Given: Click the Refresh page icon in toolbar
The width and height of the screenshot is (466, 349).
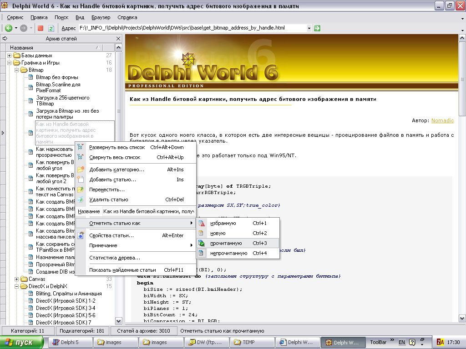Looking at the screenshot, I should [x=51, y=28].
